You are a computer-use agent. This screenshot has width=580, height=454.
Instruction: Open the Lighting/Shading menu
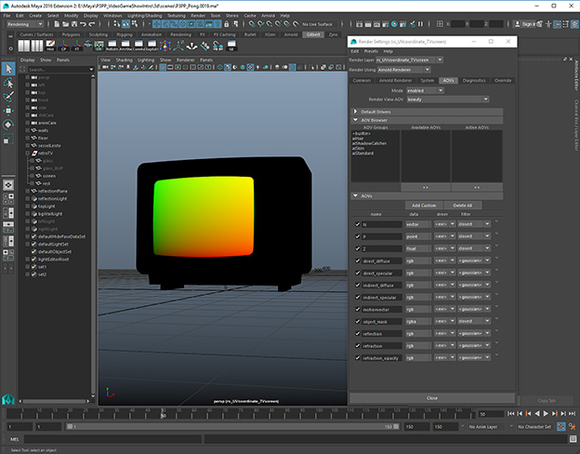point(144,16)
